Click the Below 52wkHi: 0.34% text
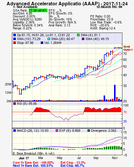 (28, 25)
